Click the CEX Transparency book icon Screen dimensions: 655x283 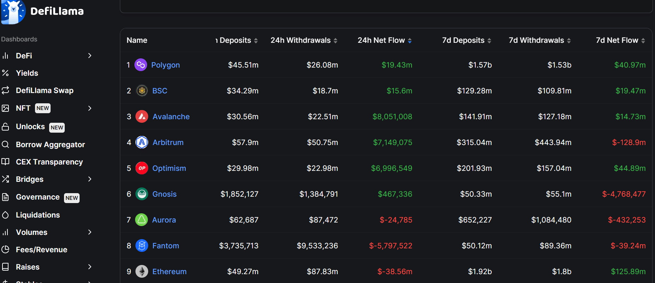tap(5, 162)
